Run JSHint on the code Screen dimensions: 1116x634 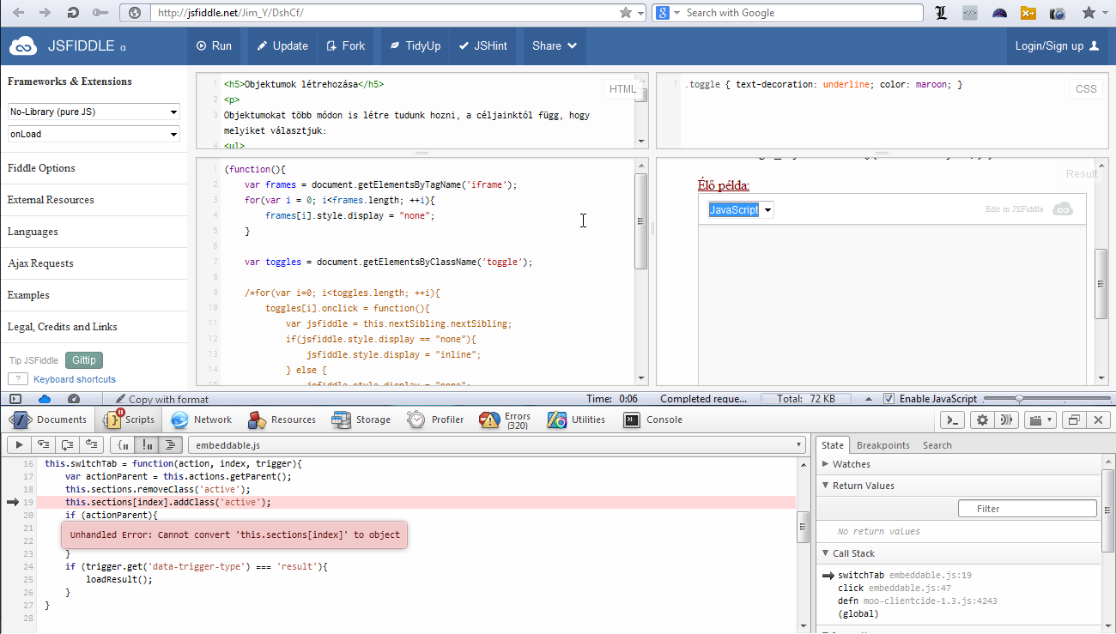483,46
